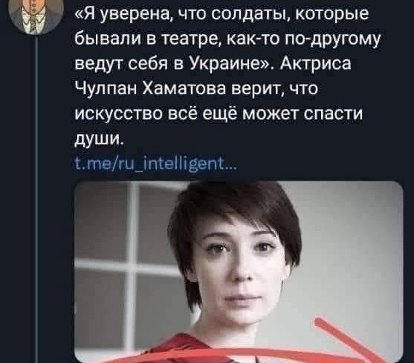
Task: Open the attached photo of the actress
Action: click(239, 272)
